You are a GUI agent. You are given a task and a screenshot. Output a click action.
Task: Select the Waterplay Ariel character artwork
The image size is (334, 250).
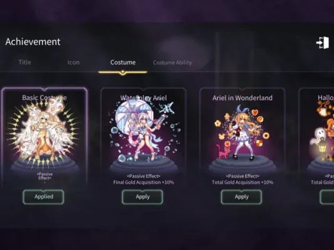(x=144, y=131)
